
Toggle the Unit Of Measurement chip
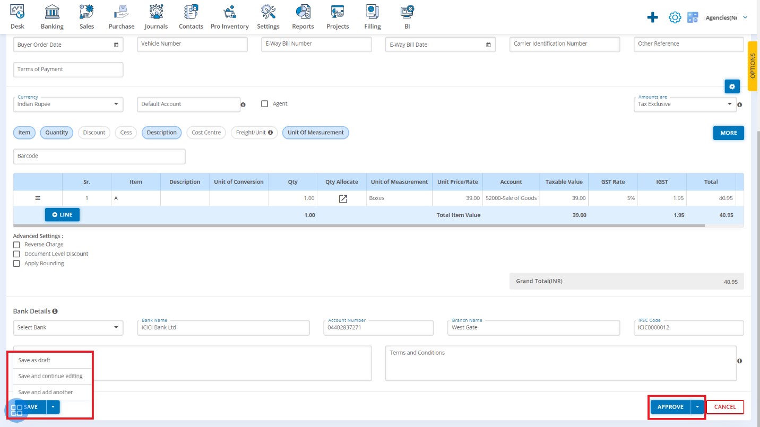pos(316,133)
